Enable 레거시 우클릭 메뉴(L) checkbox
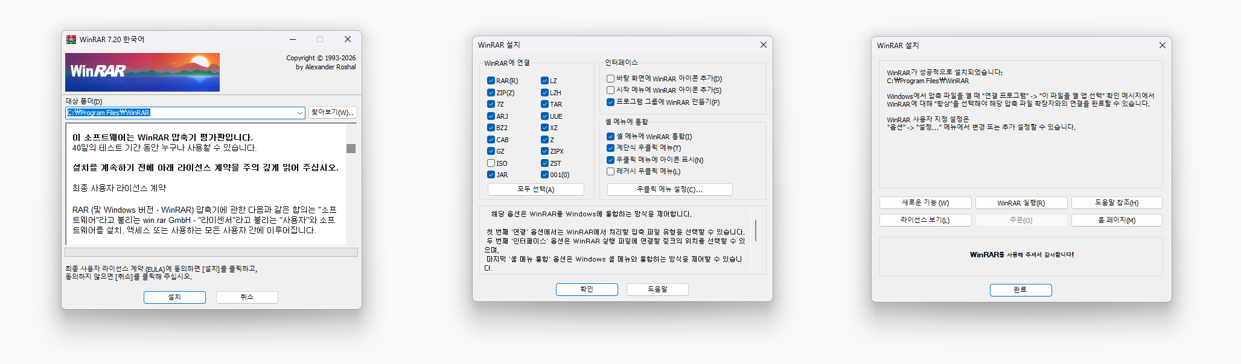Image resolution: width=1241 pixels, height=364 pixels. pyautogui.click(x=610, y=172)
